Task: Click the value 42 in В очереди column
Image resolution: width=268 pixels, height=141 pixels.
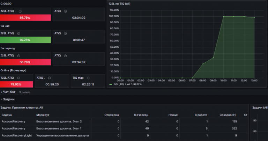Action: tap(147, 122)
